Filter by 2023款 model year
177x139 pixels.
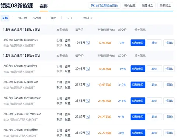(x=22, y=18)
